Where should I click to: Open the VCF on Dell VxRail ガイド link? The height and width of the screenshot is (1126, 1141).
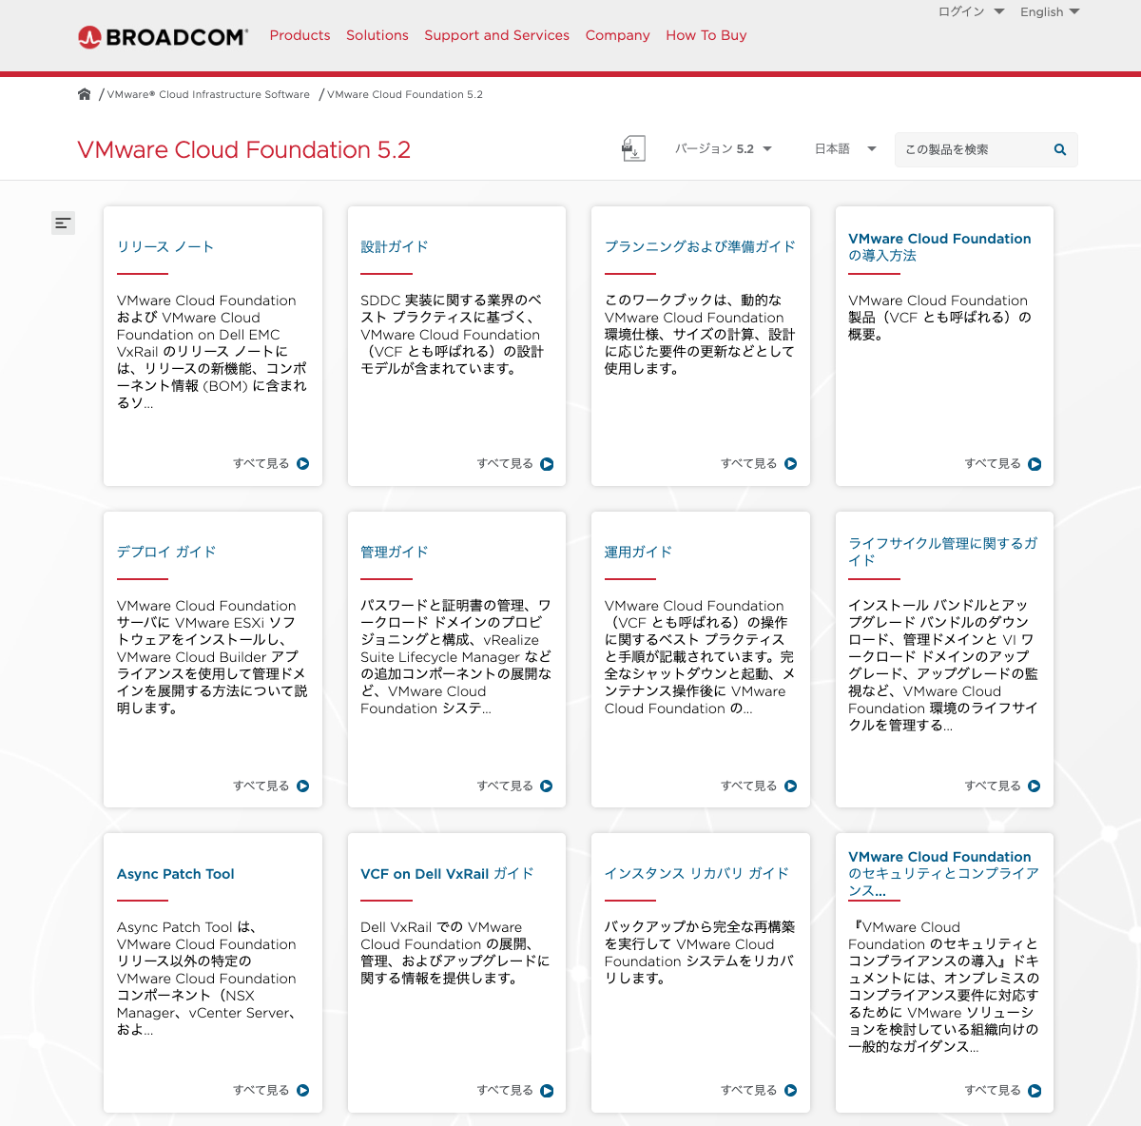(446, 873)
